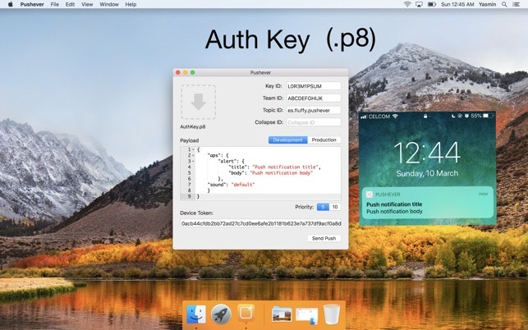
Task: Click the Device Token field
Action: 260,223
